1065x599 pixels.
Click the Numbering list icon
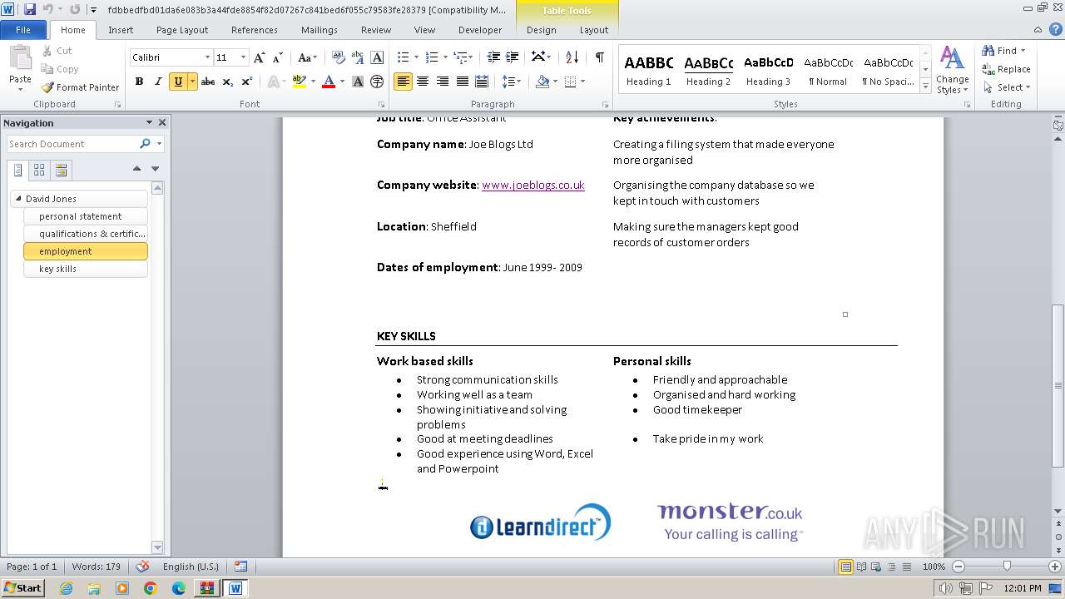coord(432,57)
